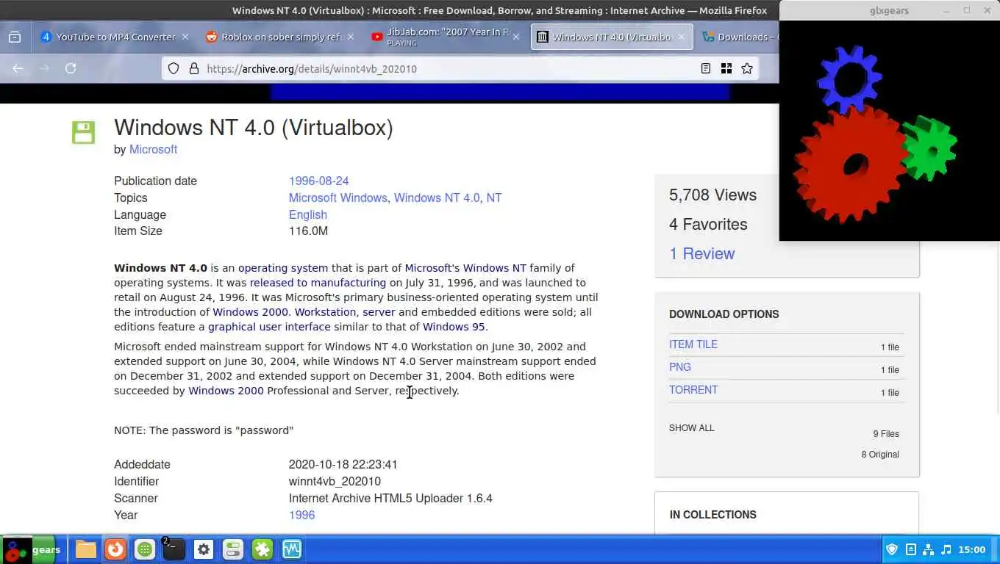Download the TORRENT option
The height and width of the screenshot is (564, 1000).
click(x=693, y=390)
